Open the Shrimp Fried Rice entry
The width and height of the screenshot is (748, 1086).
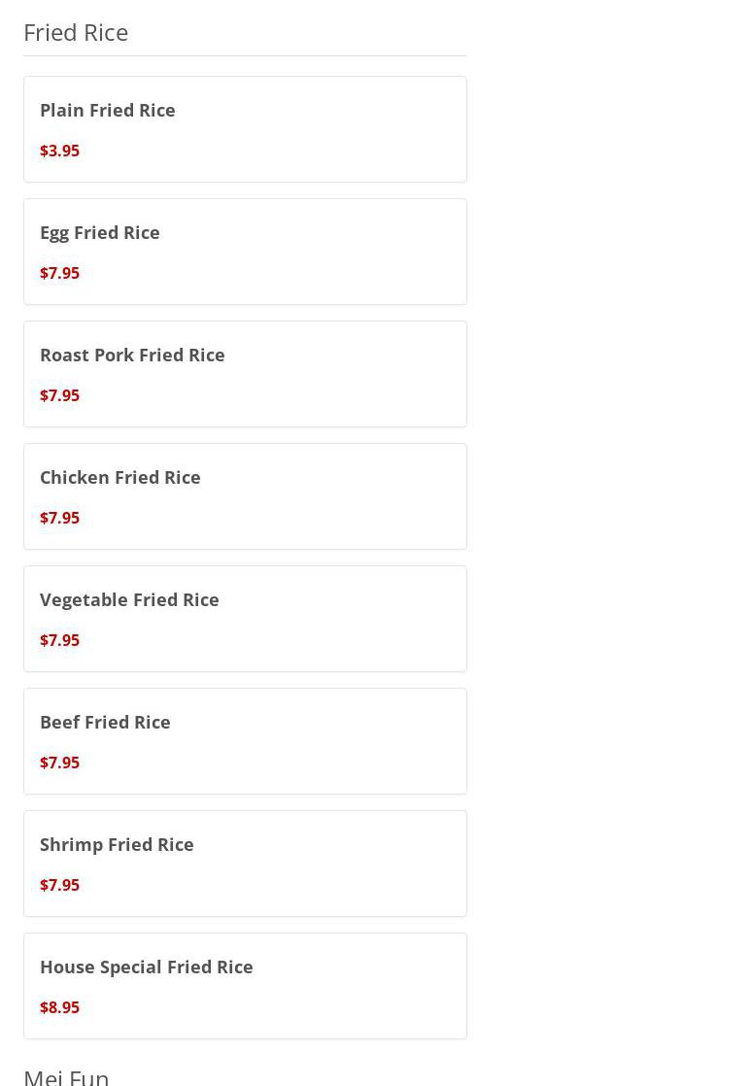[x=117, y=844]
